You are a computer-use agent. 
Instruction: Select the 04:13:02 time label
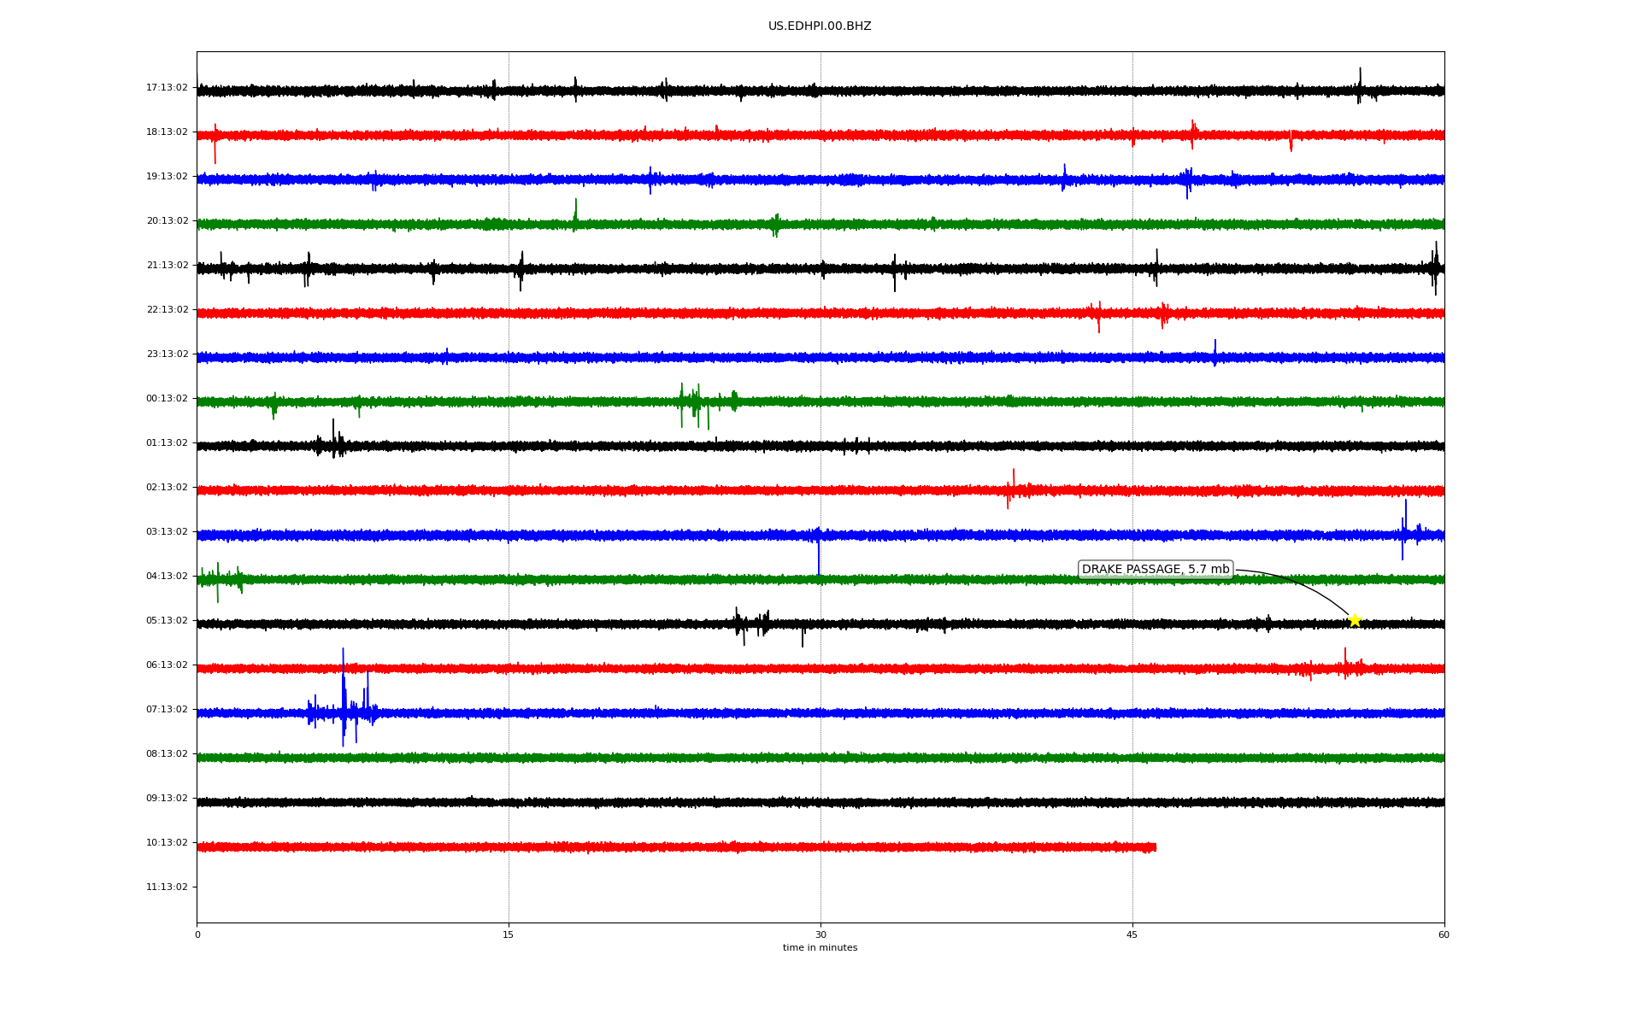[x=167, y=576]
